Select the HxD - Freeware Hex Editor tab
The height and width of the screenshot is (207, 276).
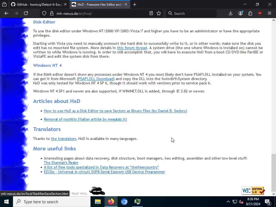click(100, 5)
